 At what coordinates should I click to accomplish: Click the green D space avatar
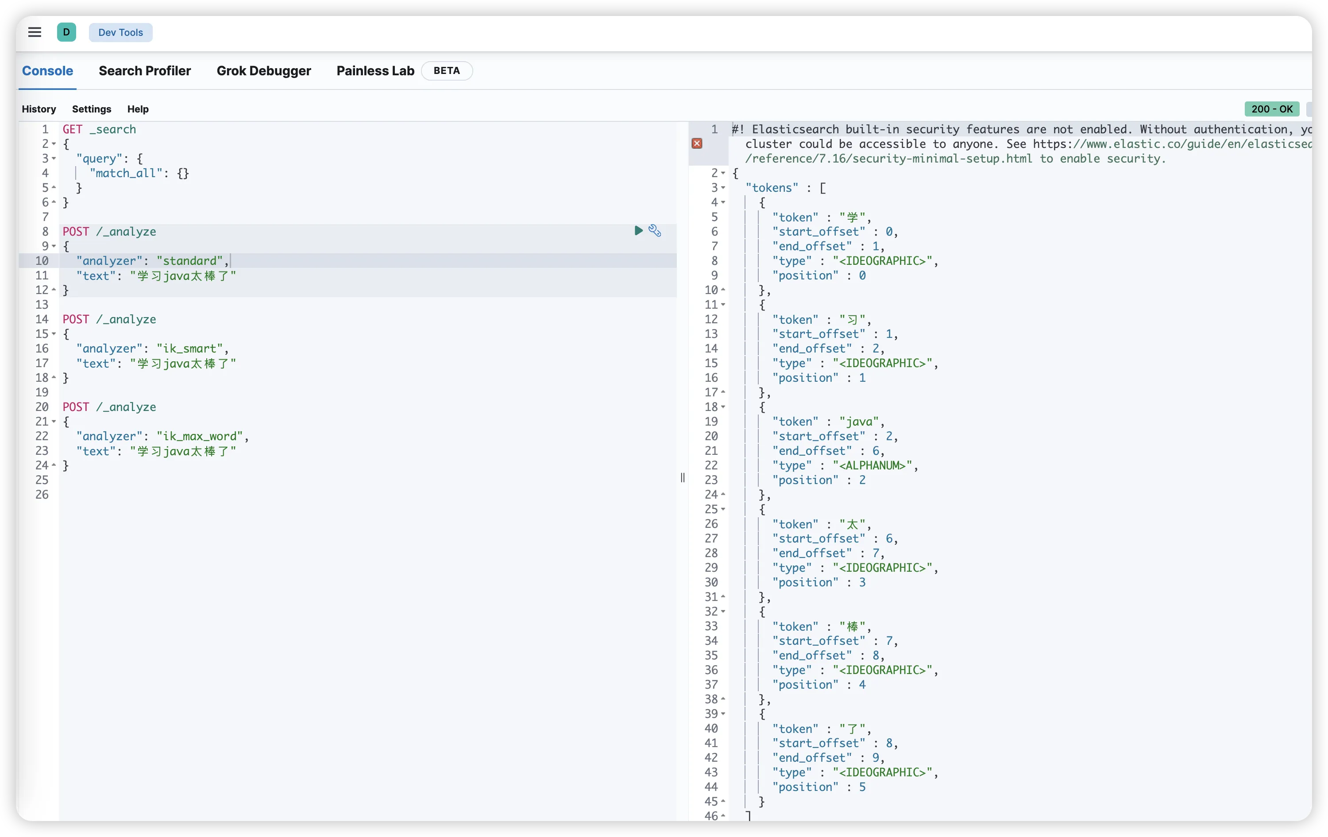click(x=66, y=32)
